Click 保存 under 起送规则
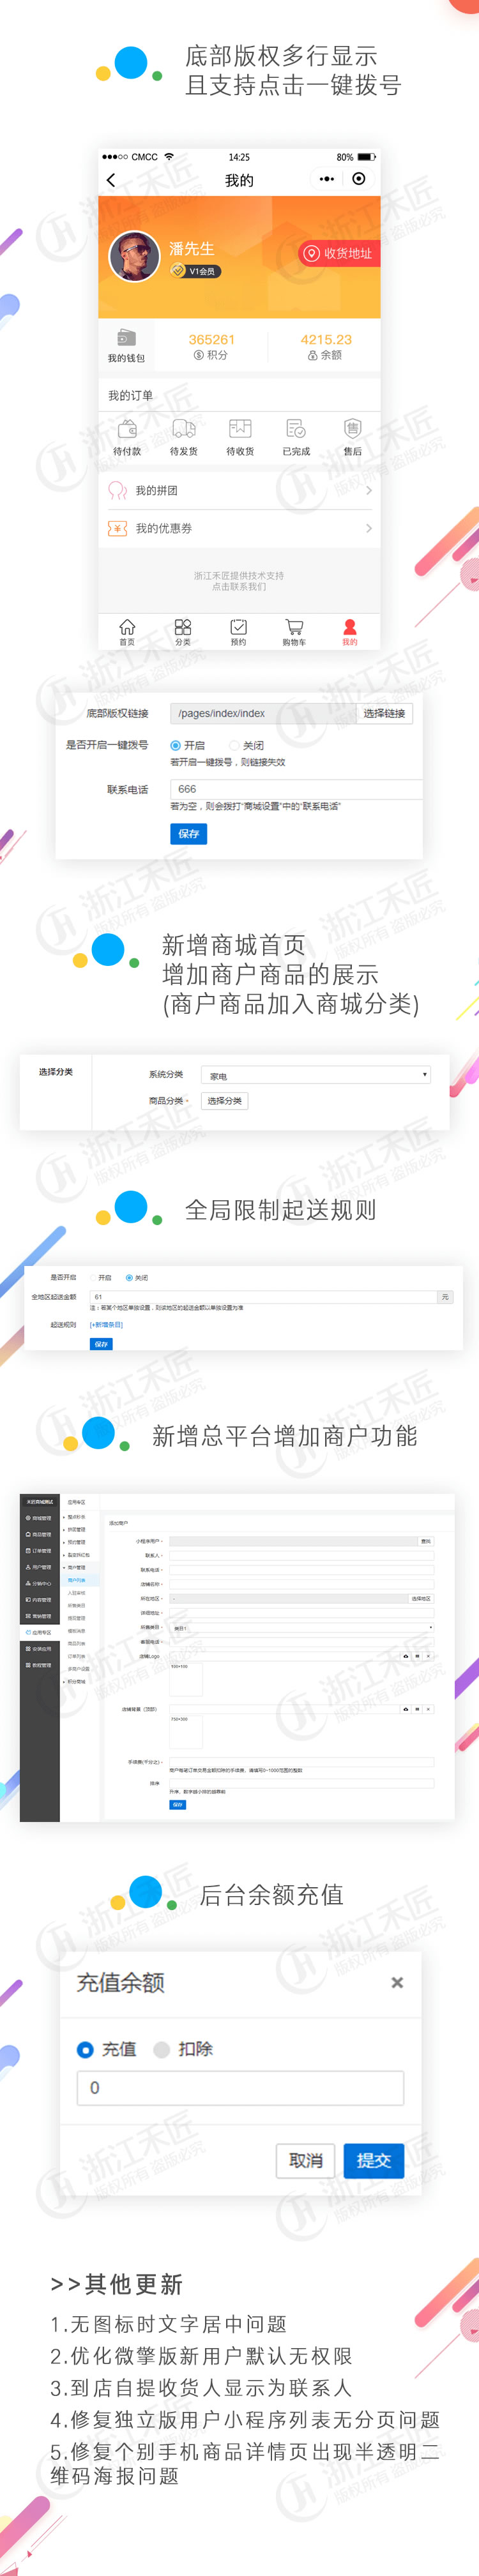The image size is (479, 2576). [x=101, y=1344]
